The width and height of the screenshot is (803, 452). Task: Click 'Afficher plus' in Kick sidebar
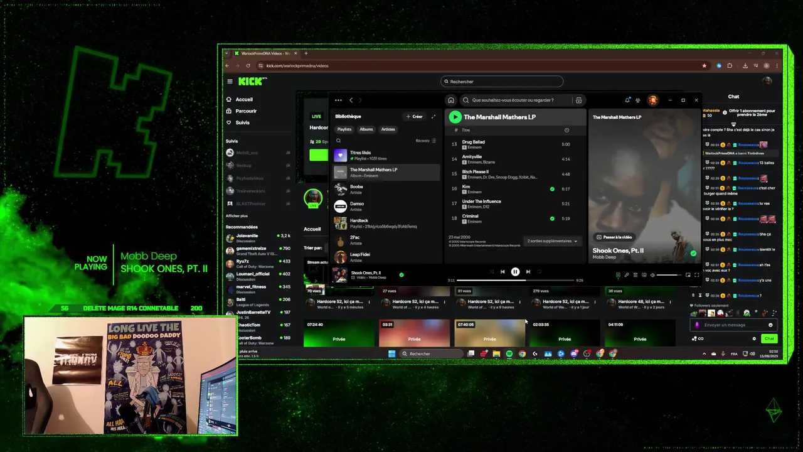pos(237,215)
